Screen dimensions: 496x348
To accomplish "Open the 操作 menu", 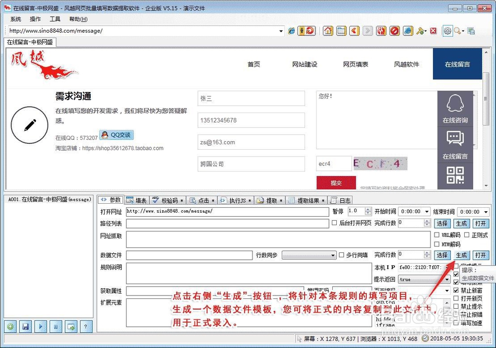I will coord(35,19).
